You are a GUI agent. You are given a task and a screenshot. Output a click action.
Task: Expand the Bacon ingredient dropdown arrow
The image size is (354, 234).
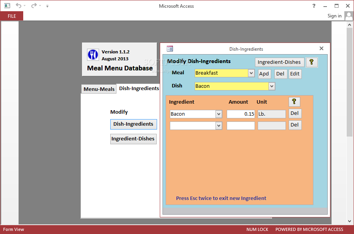point(219,114)
